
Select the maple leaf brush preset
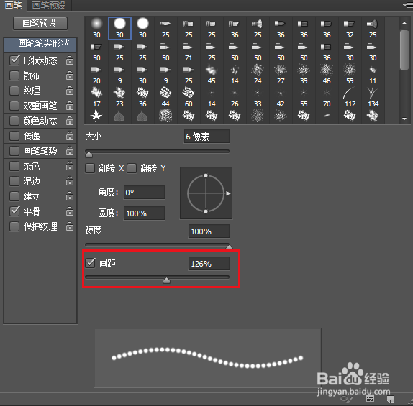(x=96, y=116)
